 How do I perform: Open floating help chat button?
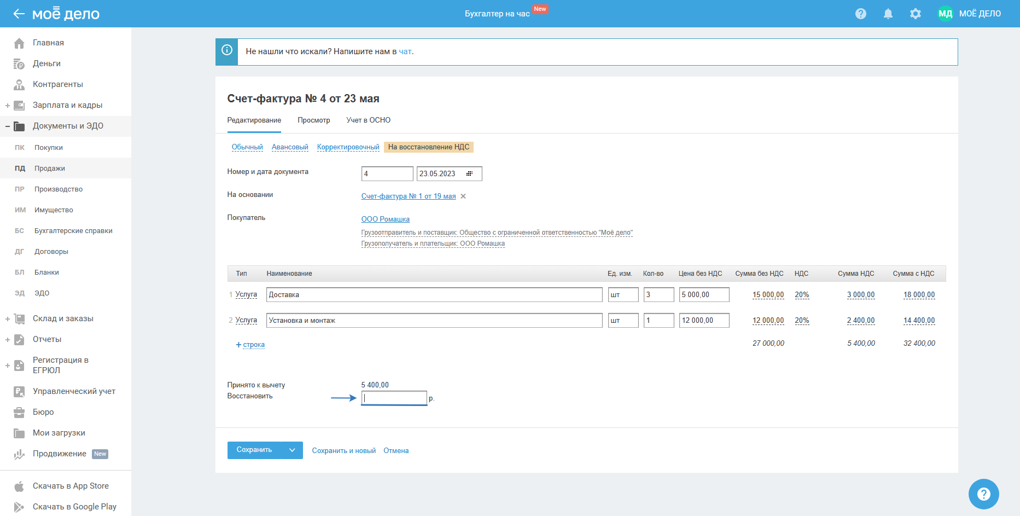(983, 494)
